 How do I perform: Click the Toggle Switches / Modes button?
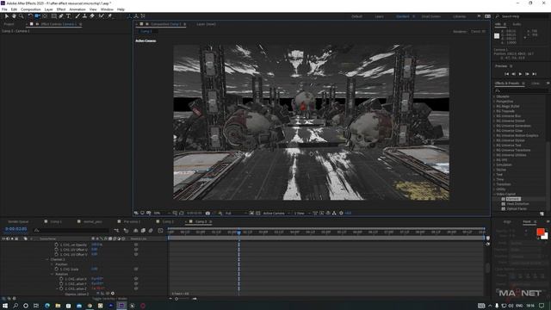point(109,299)
